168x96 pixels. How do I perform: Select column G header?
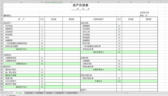pos(131,2)
